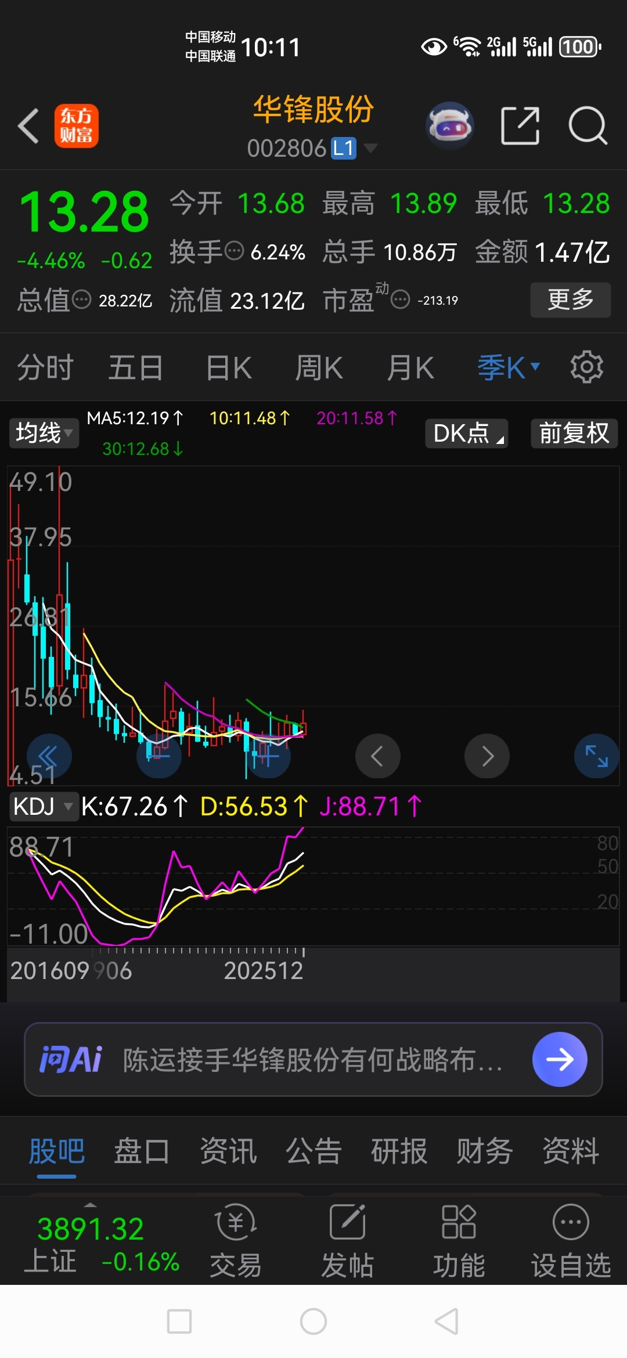Open 功能 functions grid icon

(459, 1241)
